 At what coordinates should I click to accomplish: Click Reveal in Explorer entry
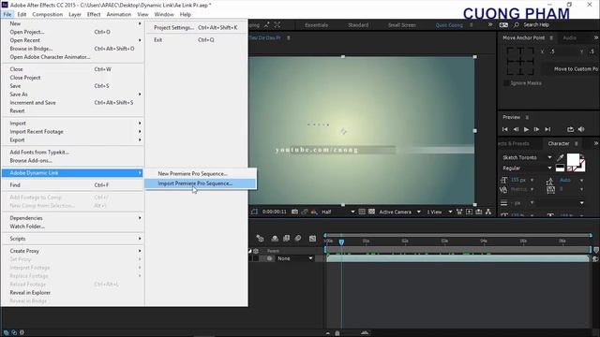click(72, 293)
